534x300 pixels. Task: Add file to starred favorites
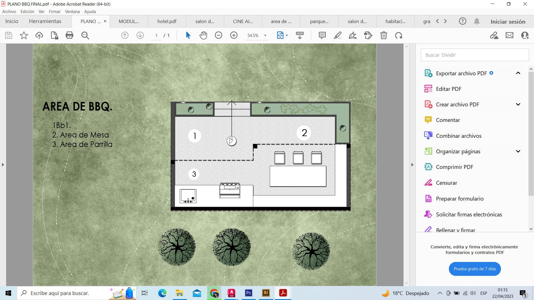coord(24,35)
